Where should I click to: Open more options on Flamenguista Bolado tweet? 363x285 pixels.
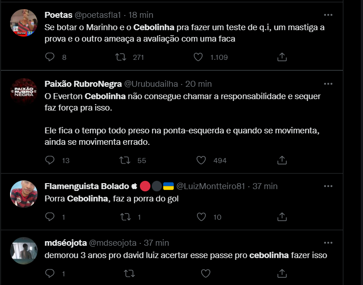[328, 186]
